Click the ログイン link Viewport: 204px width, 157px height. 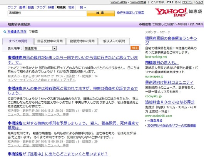coord(187,2)
